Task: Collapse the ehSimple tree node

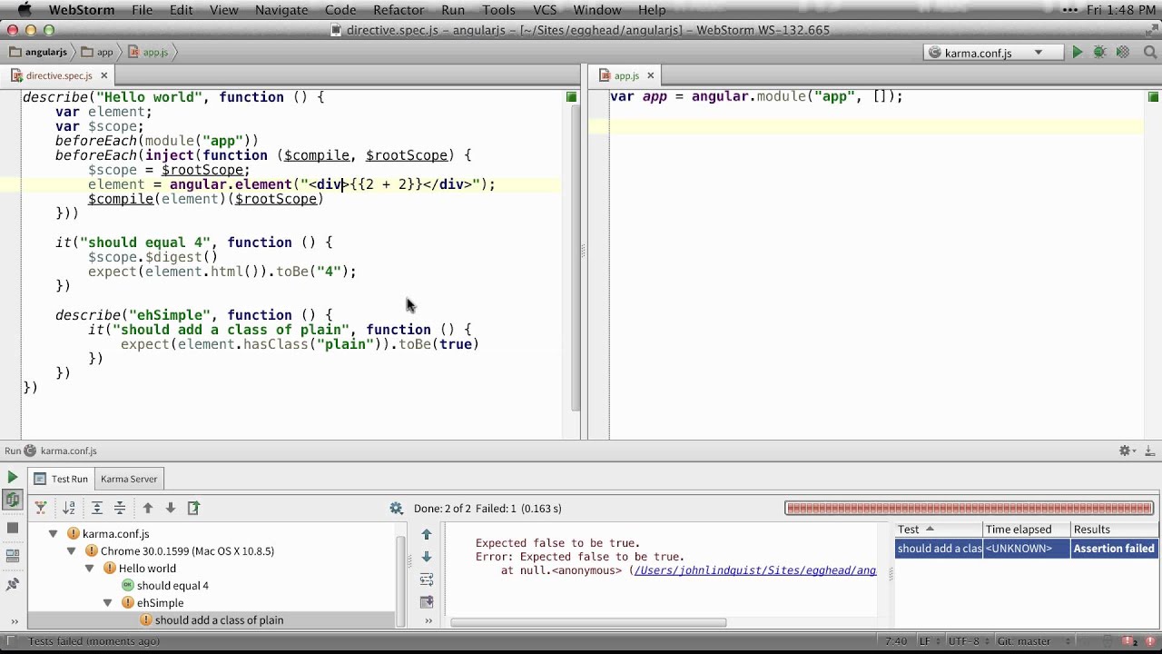Action: click(107, 603)
